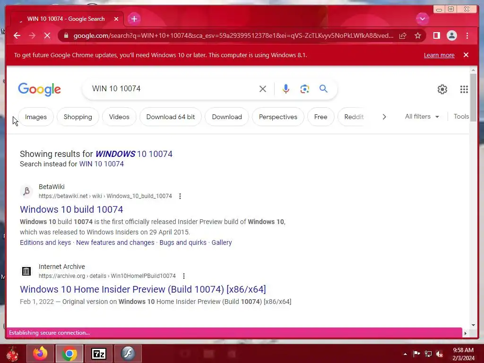
Task: Search by image with Google Lens
Action: pyautogui.click(x=305, y=89)
